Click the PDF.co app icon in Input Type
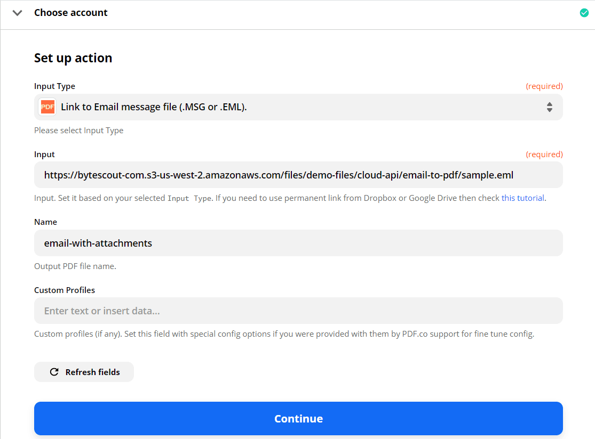595x439 pixels. click(x=47, y=107)
